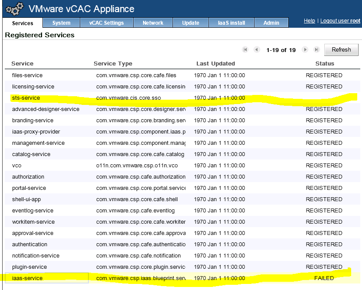Screen dimensions: 362x290
Task: Click REGISTERED status of vco row
Action: point(324,166)
